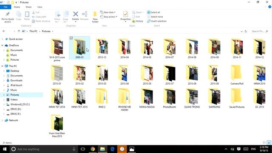The image size is (272, 153).
Task: Select DRIVE (D:) in navigation pane
Action: tap(16, 109)
